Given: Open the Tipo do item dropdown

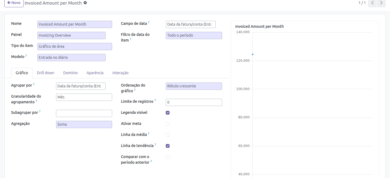Looking at the screenshot, I should (x=75, y=46).
